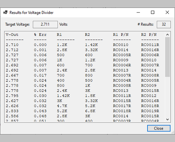The width and height of the screenshot is (175, 142).
Task: Click the scrollbar down arrow in results list
Action: (x=167, y=119)
